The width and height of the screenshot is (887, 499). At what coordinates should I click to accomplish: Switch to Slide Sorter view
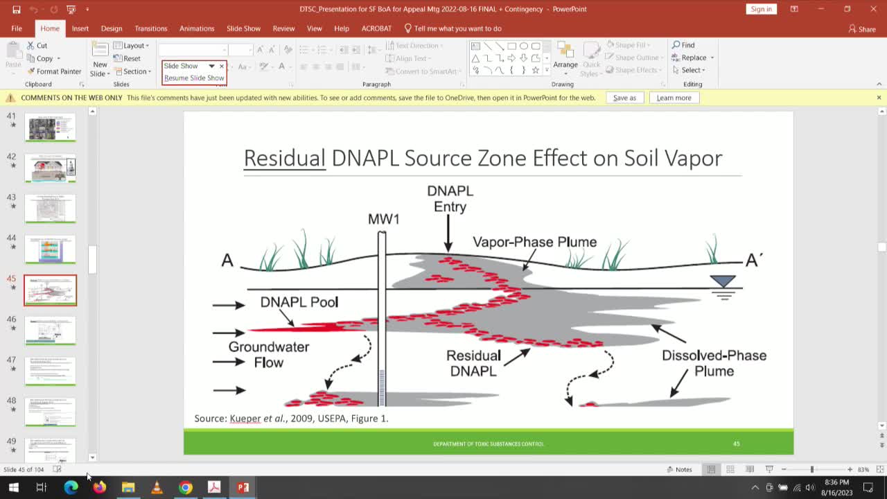[730, 469]
